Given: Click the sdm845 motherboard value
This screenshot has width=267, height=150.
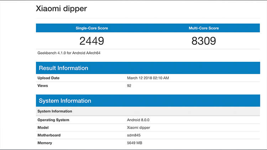Looking at the screenshot, I should [134, 135].
